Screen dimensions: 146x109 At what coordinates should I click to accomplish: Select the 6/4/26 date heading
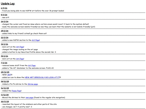4,8
